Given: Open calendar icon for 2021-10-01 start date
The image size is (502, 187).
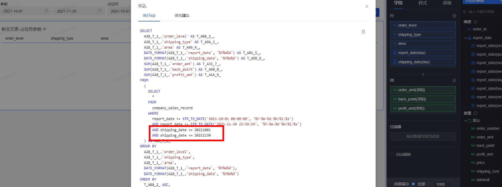Looking at the screenshot, I should tap(46, 11).
